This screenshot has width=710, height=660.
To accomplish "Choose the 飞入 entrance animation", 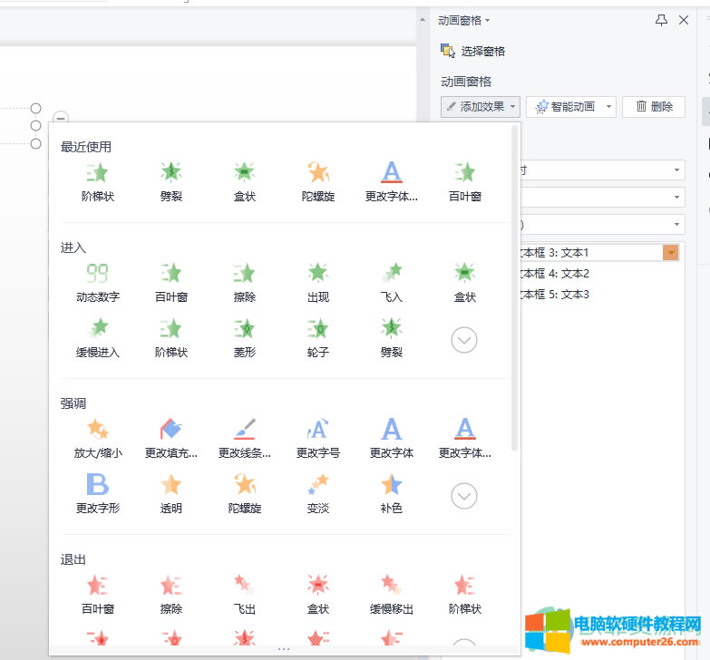I will pos(391,280).
